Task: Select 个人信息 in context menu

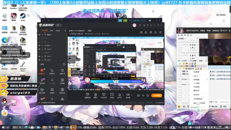Action: 196,83
